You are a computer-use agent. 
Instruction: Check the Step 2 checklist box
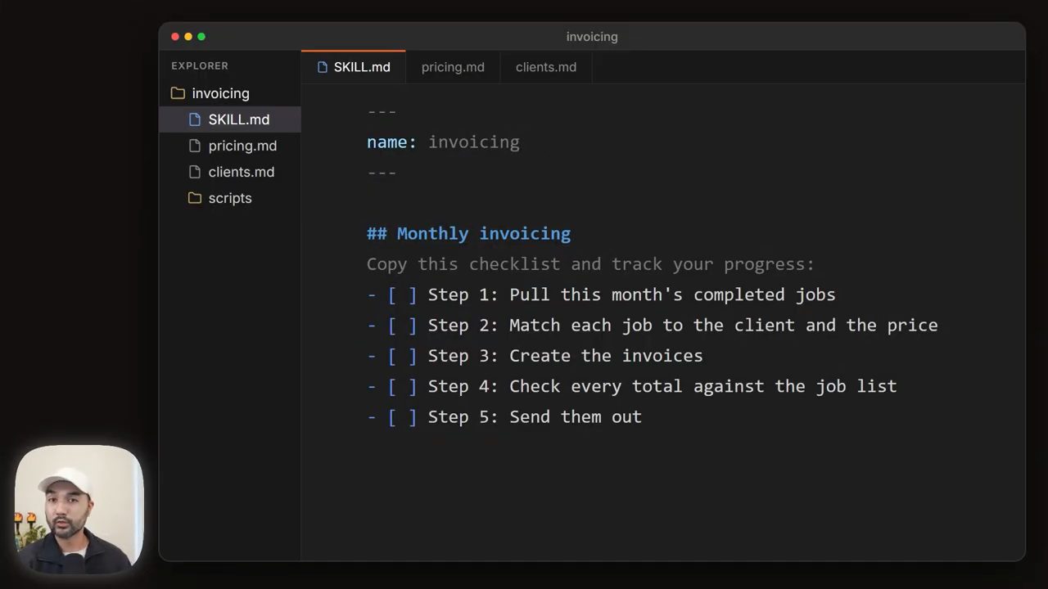[x=402, y=326]
